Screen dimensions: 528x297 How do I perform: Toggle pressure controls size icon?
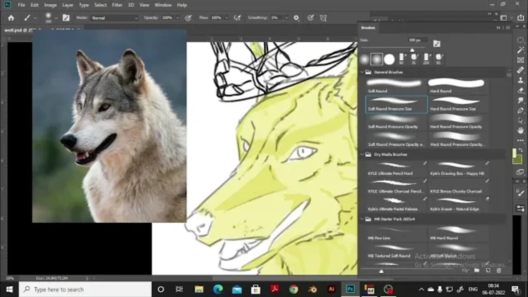(x=311, y=18)
